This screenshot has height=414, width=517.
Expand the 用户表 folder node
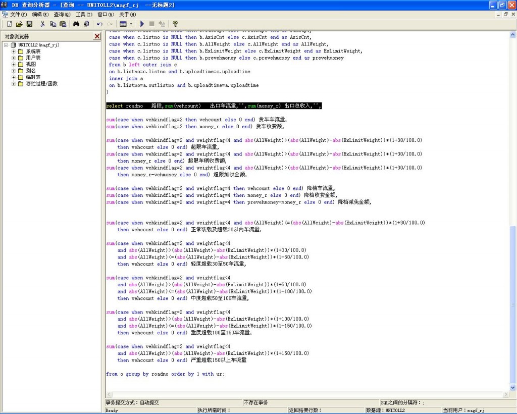(14, 58)
